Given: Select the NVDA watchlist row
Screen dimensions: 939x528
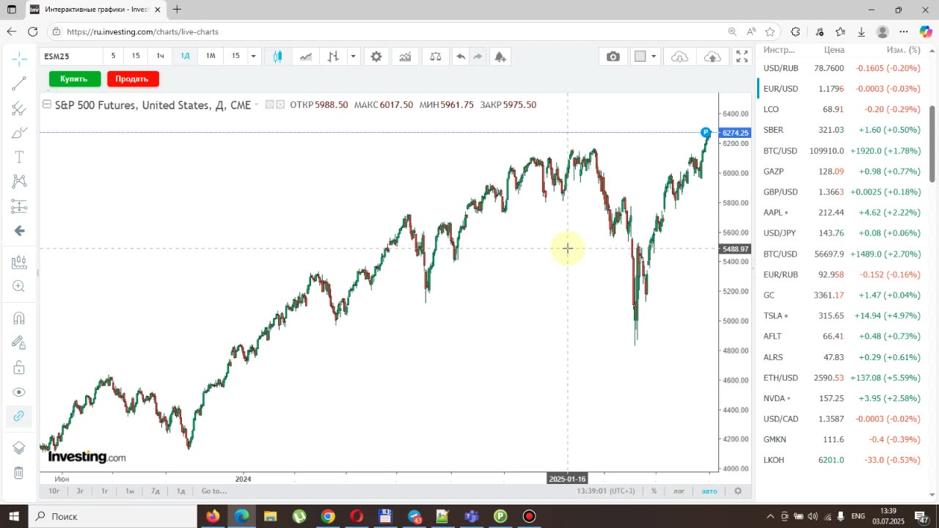Looking at the screenshot, I should [841, 398].
